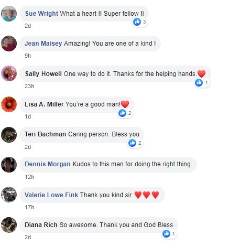Open the like reaction on Sally Howell's comment
Image resolution: width=240 pixels, height=246 pixels.
[x=199, y=82]
